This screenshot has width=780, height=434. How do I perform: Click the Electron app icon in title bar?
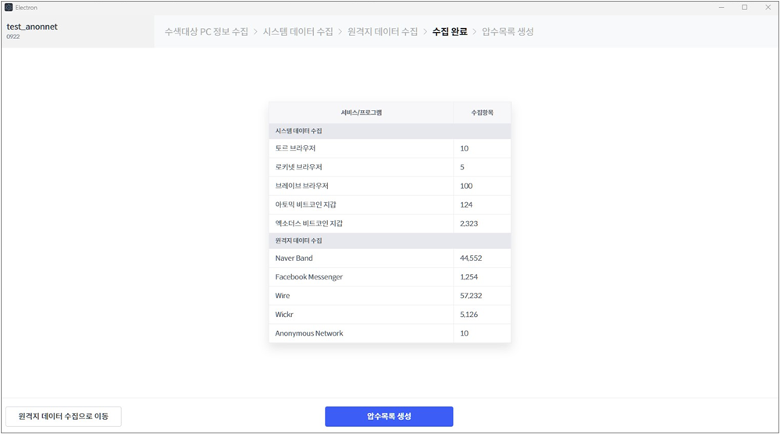coord(9,7)
